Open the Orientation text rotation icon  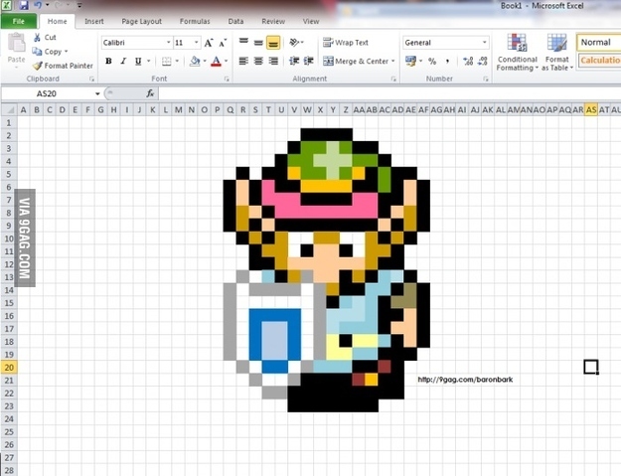click(295, 42)
